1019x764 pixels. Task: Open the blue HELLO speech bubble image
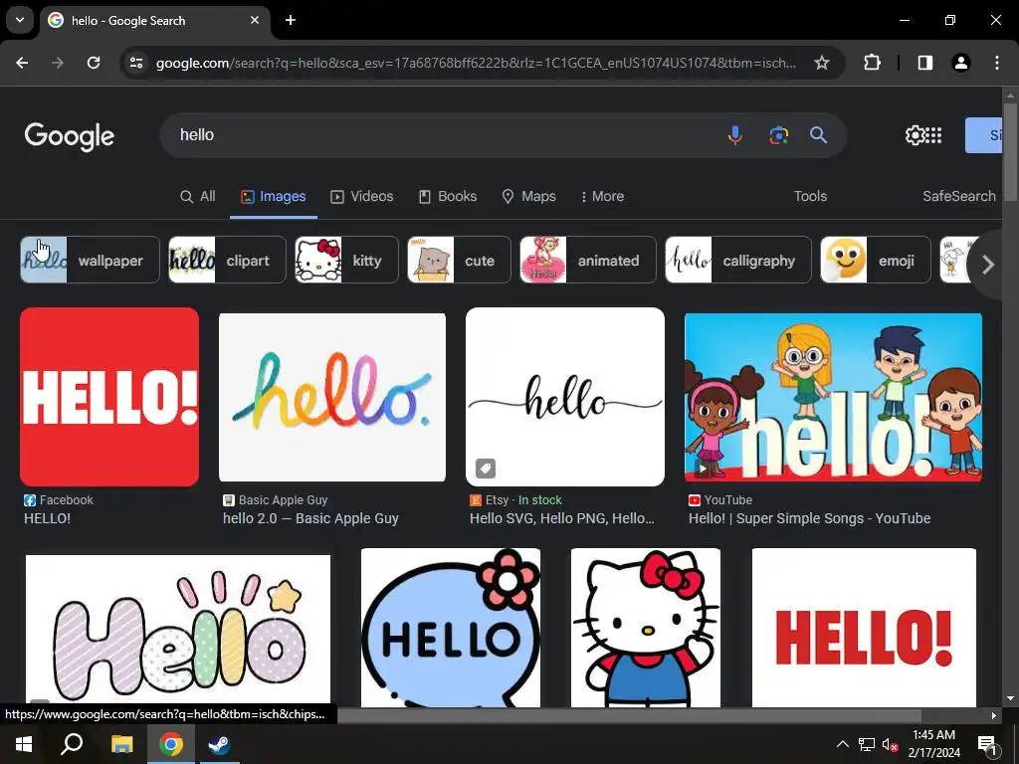tap(451, 628)
